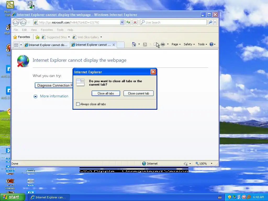Click the Protected Mode lock status icon
Screen dimensions: 268x201
[x=186, y=164]
